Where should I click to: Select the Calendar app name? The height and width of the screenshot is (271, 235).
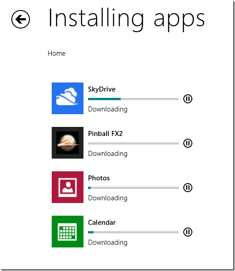click(102, 223)
